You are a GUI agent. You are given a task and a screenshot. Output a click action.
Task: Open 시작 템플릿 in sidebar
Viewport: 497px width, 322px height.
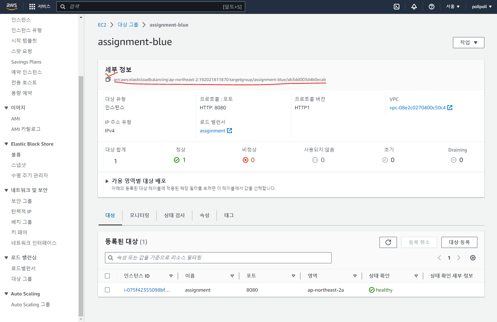pyautogui.click(x=24, y=41)
